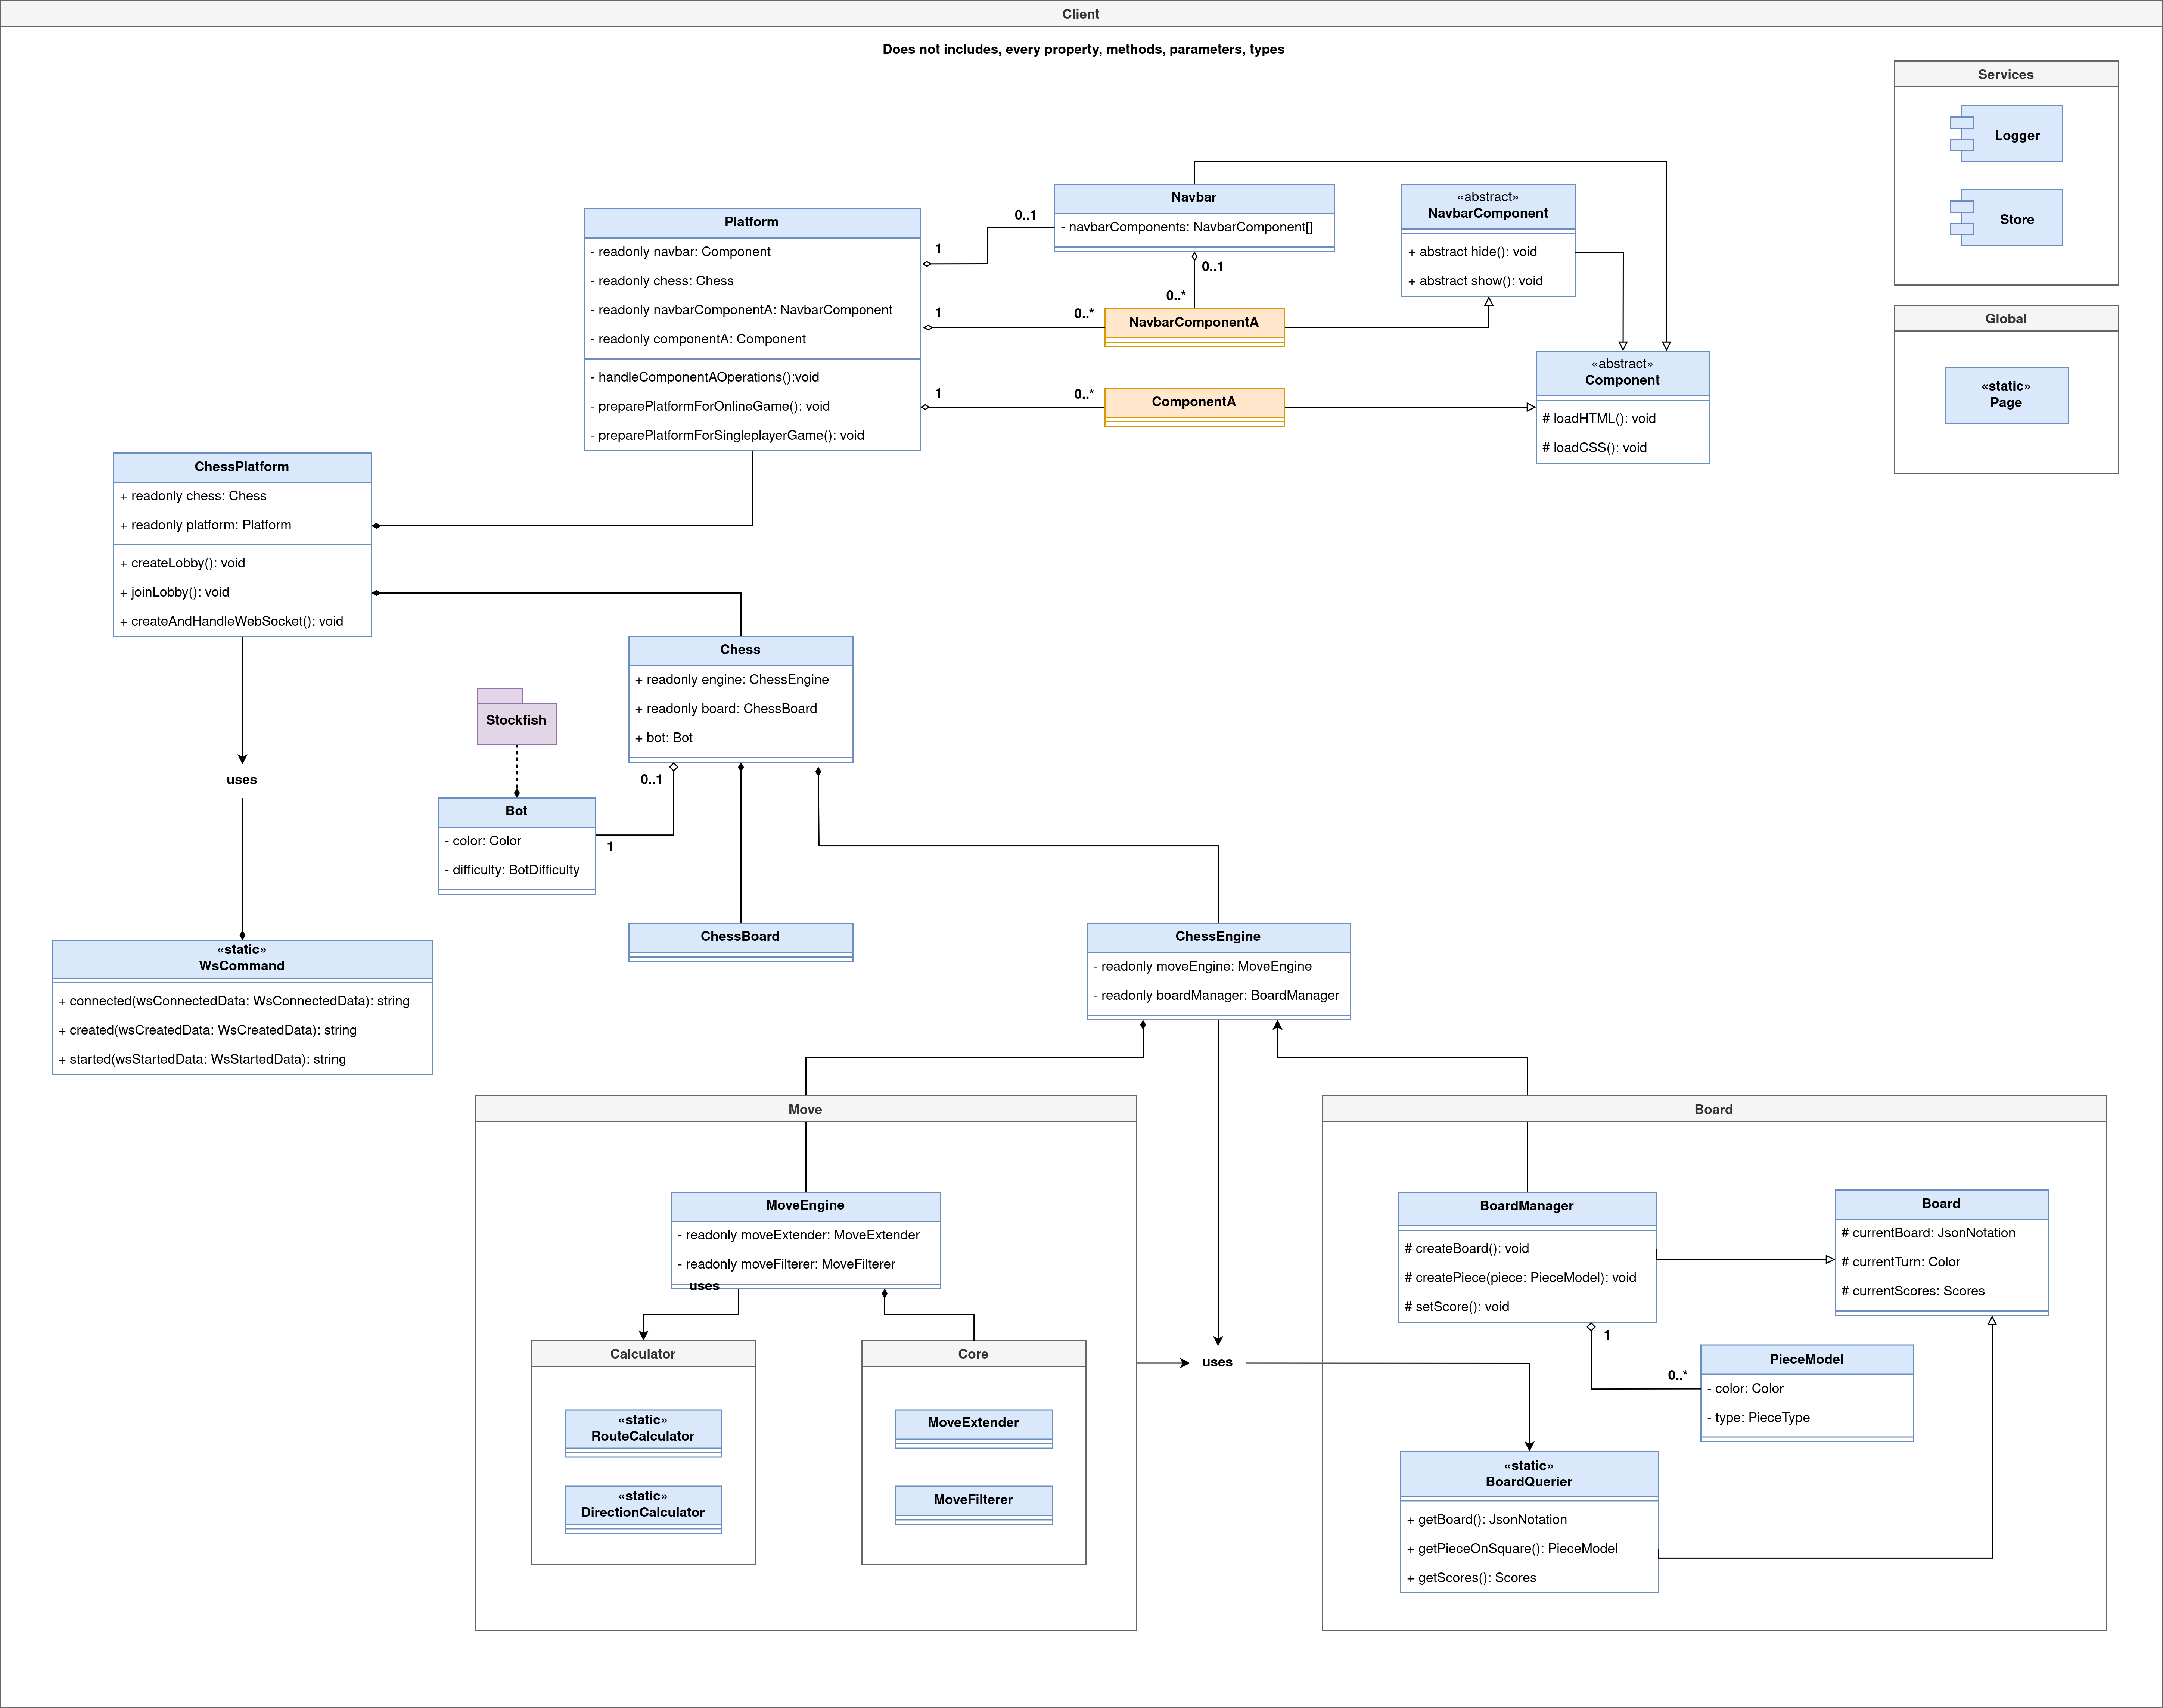2163x1708 pixels.
Task: Click the Move container title bar
Action: tap(805, 1110)
